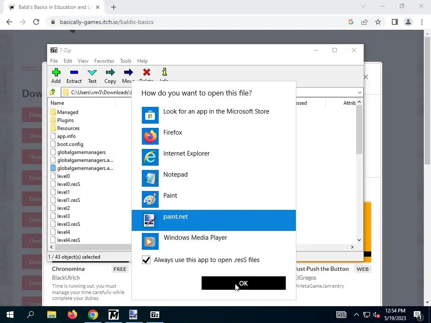Click the Move toolbar icon
The width and height of the screenshot is (431, 323).
(128, 72)
